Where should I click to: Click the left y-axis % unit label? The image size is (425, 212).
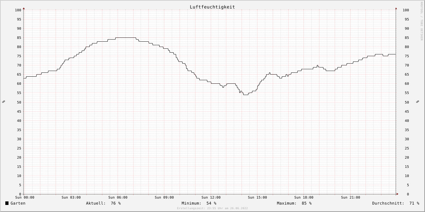(4, 102)
